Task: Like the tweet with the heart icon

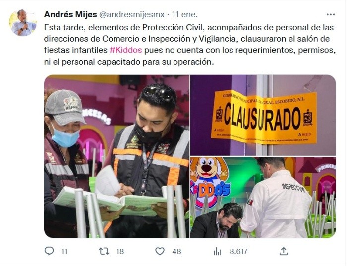Action: coord(160,251)
